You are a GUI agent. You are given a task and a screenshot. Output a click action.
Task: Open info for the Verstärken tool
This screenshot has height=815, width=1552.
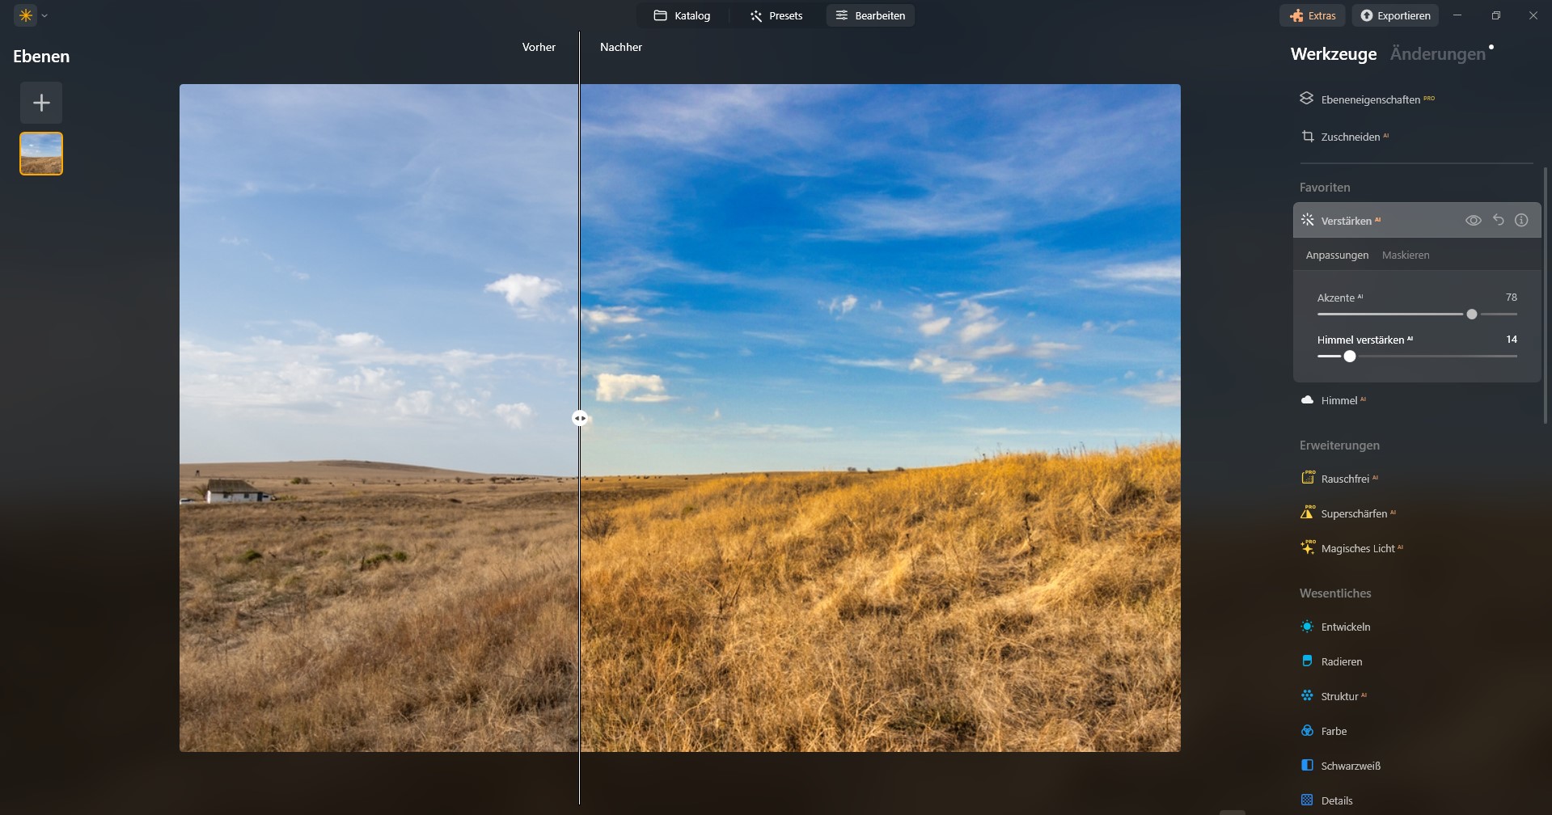[x=1522, y=219]
